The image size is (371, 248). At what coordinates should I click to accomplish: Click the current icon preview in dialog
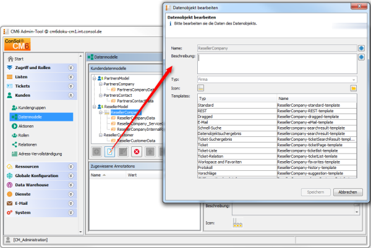click(200, 88)
